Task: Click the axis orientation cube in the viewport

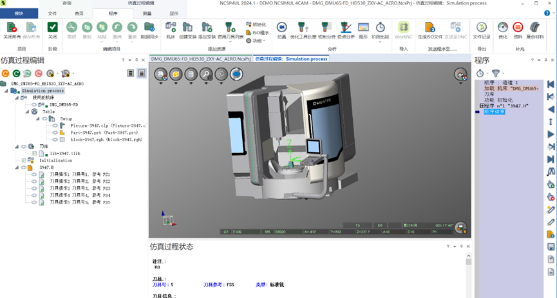Action: pyautogui.click(x=168, y=218)
